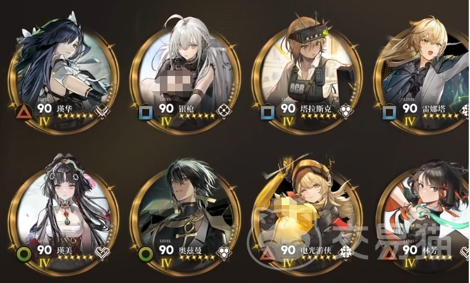Image resolution: width=470 pixels, height=283 pixels.
Task: Click hexagon class emblem next to 塔拉斯克
Action: click(344, 111)
